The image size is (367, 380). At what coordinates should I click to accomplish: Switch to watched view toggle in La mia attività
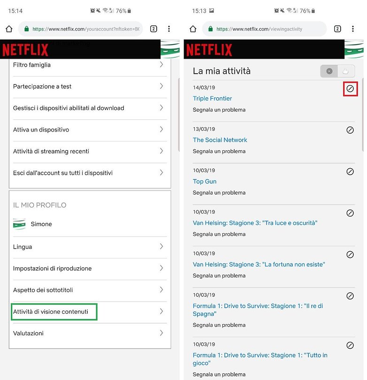(x=329, y=71)
